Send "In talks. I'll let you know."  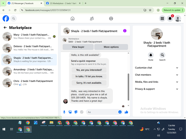[x=89, y=76]
